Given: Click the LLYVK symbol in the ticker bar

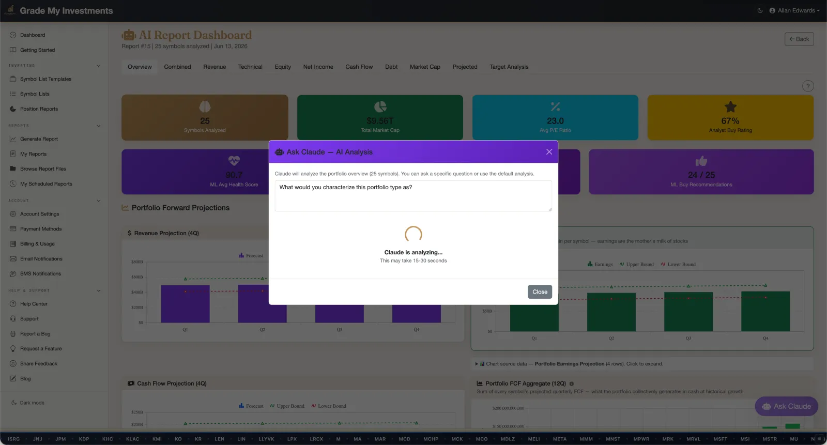Looking at the screenshot, I should pyautogui.click(x=267, y=439).
